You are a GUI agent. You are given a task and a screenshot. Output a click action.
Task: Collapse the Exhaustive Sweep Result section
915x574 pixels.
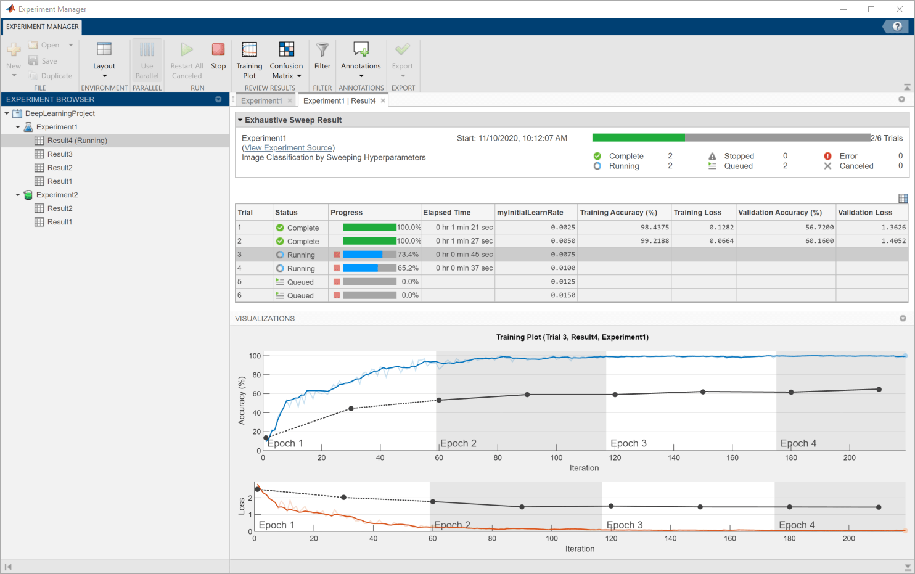click(240, 120)
